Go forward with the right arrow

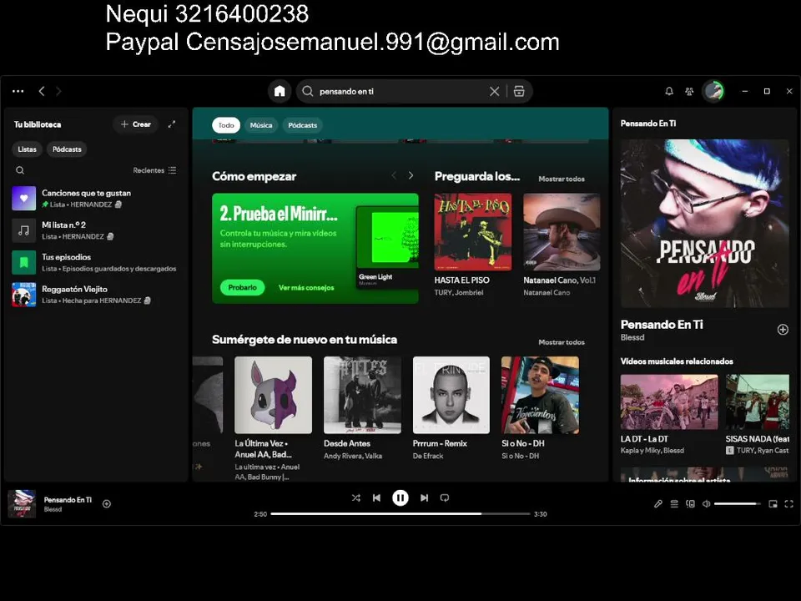(x=58, y=91)
